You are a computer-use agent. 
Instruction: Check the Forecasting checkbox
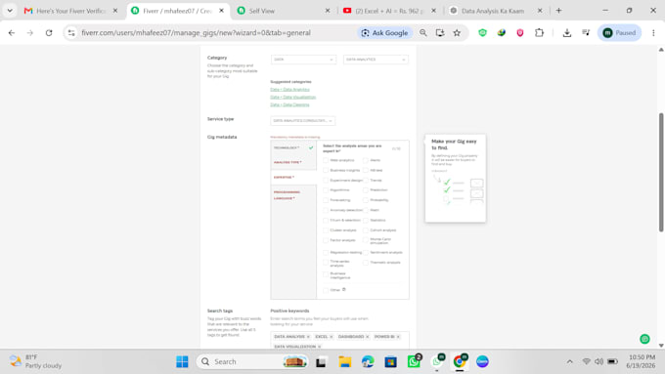(326, 200)
